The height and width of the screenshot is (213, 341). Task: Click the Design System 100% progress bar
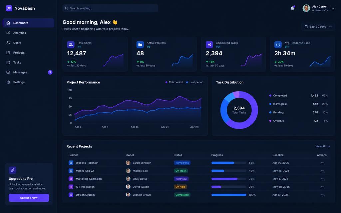point(229,195)
